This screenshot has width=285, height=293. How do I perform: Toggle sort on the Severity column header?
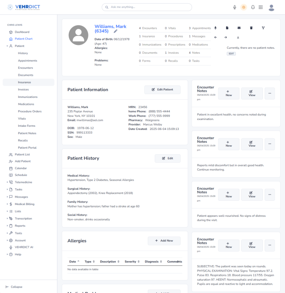(x=132, y=261)
